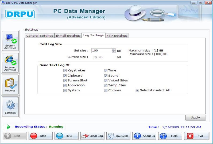
Task: Open Help with question mark button
Action: pyautogui.click(x=170, y=136)
